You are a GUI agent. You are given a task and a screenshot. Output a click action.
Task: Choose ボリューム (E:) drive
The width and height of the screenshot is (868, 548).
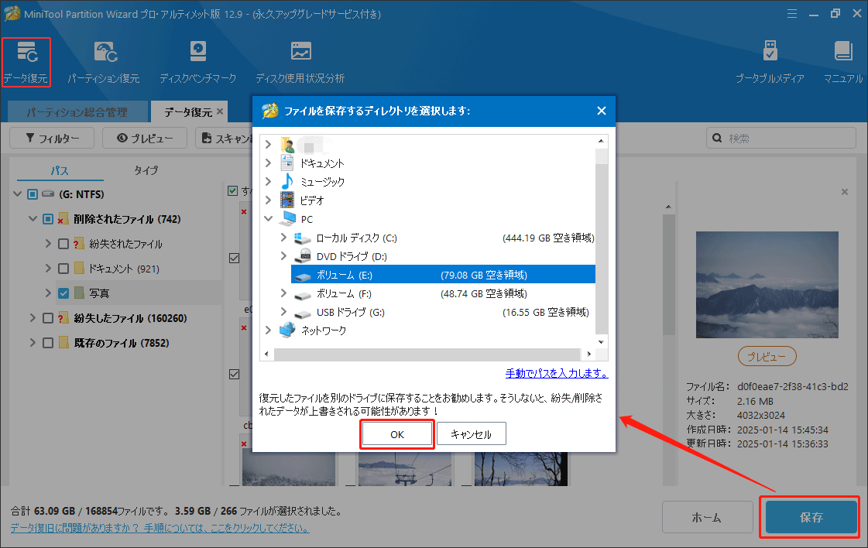pyautogui.click(x=444, y=275)
